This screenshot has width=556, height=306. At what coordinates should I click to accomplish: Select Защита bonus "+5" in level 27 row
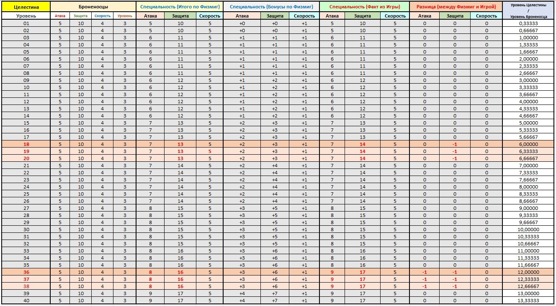point(275,208)
